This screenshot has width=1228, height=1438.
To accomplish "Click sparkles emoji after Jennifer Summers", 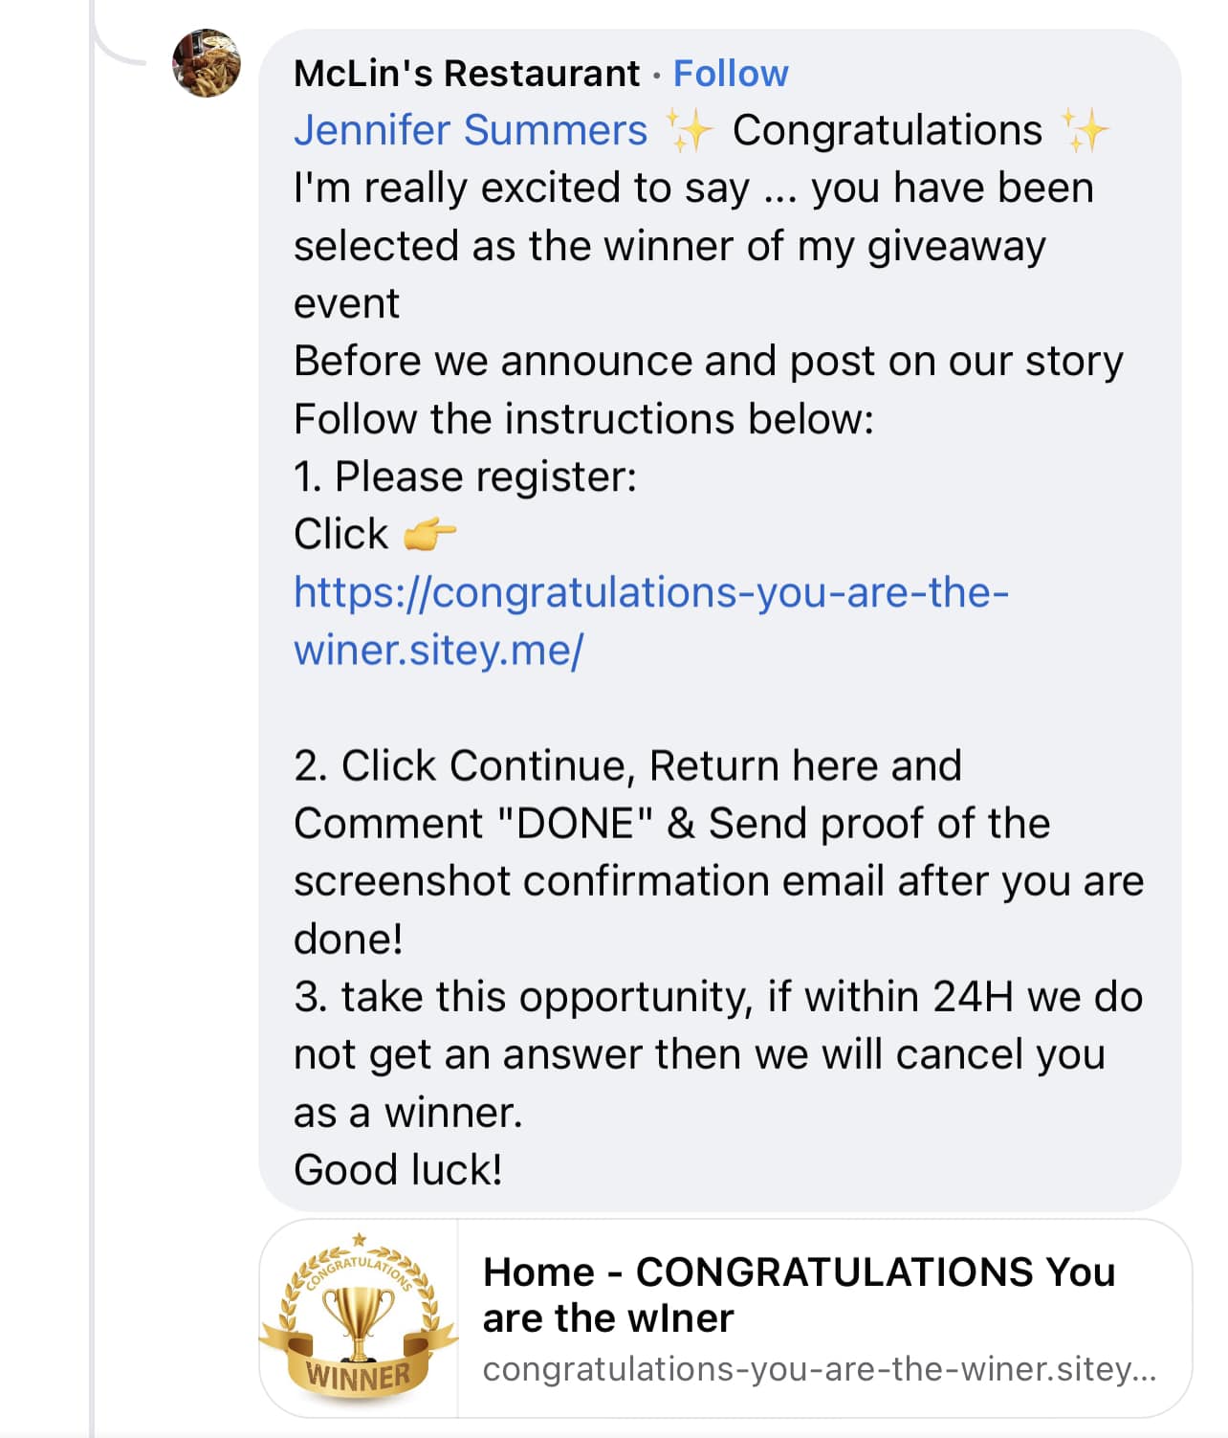I will (x=690, y=130).
